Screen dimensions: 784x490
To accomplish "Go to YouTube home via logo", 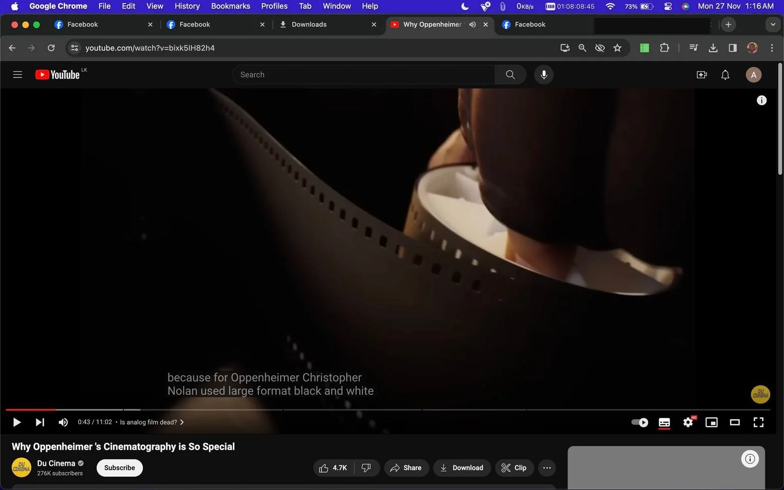I will (x=57, y=75).
